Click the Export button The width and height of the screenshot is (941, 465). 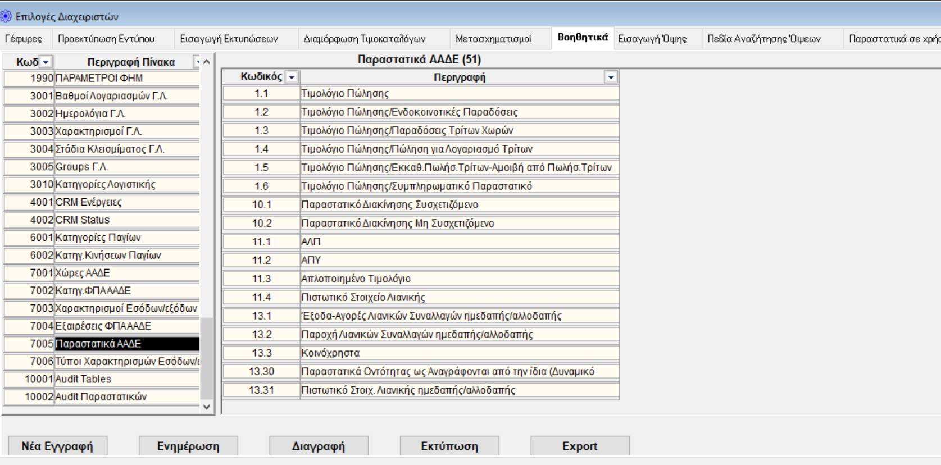click(x=580, y=446)
